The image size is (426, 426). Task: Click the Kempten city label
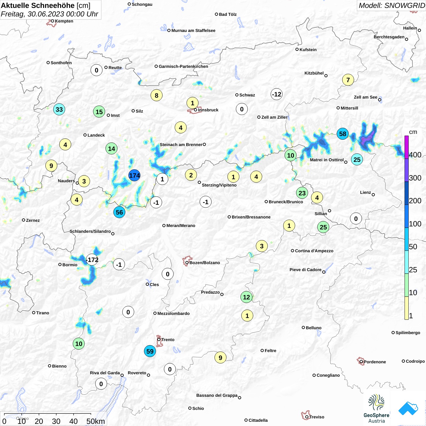click(x=64, y=21)
